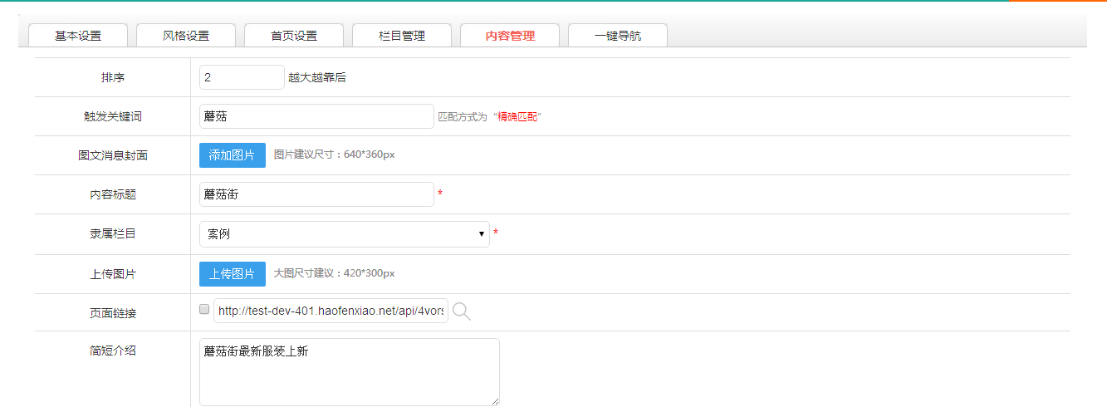The height and width of the screenshot is (407, 1107).
Task: Open the 风格设置 tab
Action: 186,36
